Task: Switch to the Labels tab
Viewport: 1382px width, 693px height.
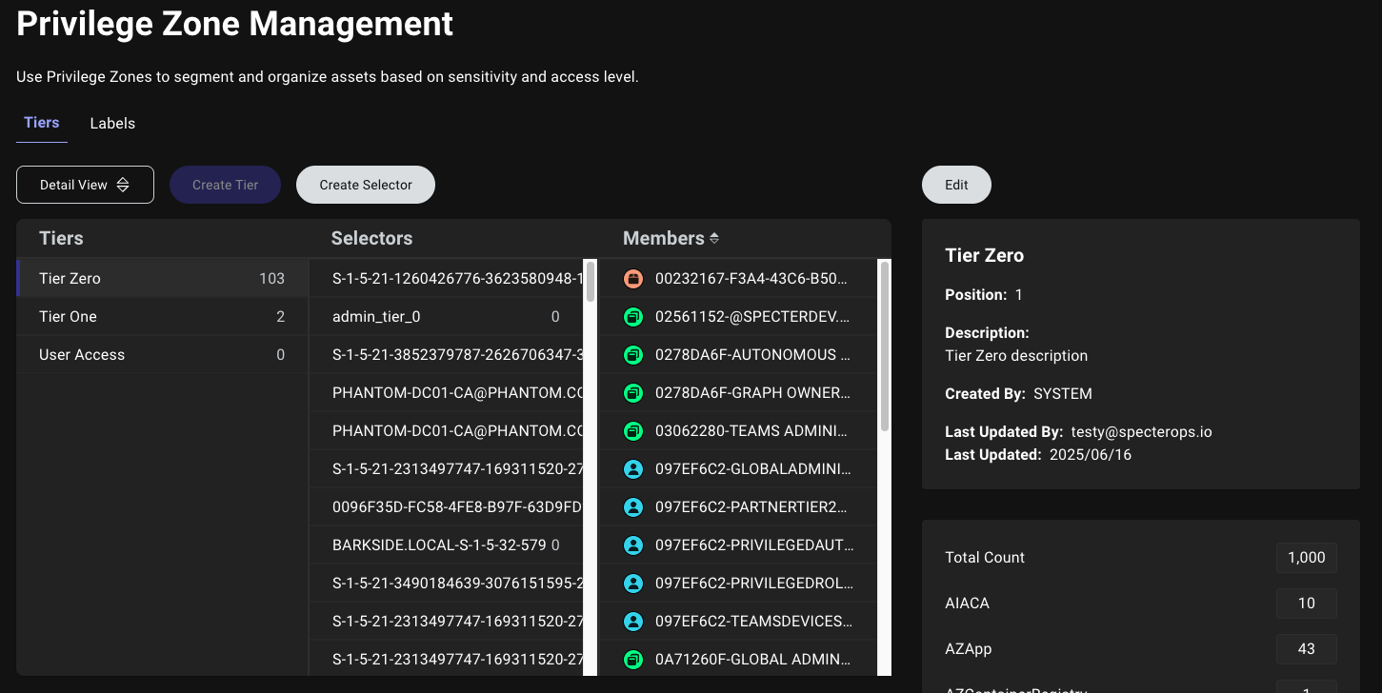Action: click(x=111, y=123)
